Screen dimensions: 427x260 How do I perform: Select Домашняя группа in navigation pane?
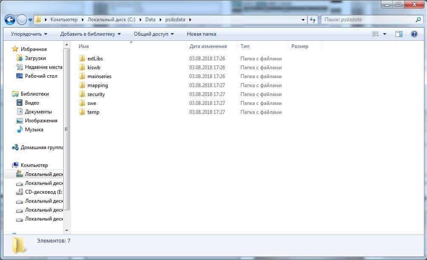coord(42,147)
